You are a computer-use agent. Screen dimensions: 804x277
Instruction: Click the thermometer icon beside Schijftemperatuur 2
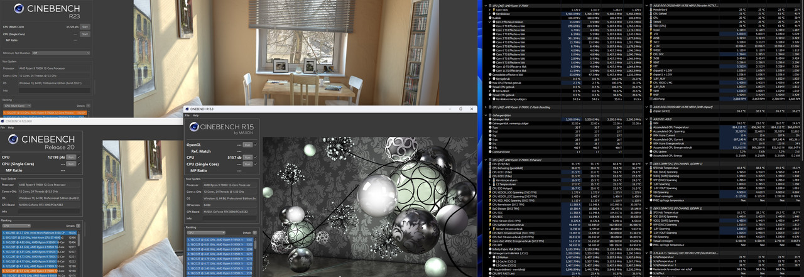pos(650,261)
